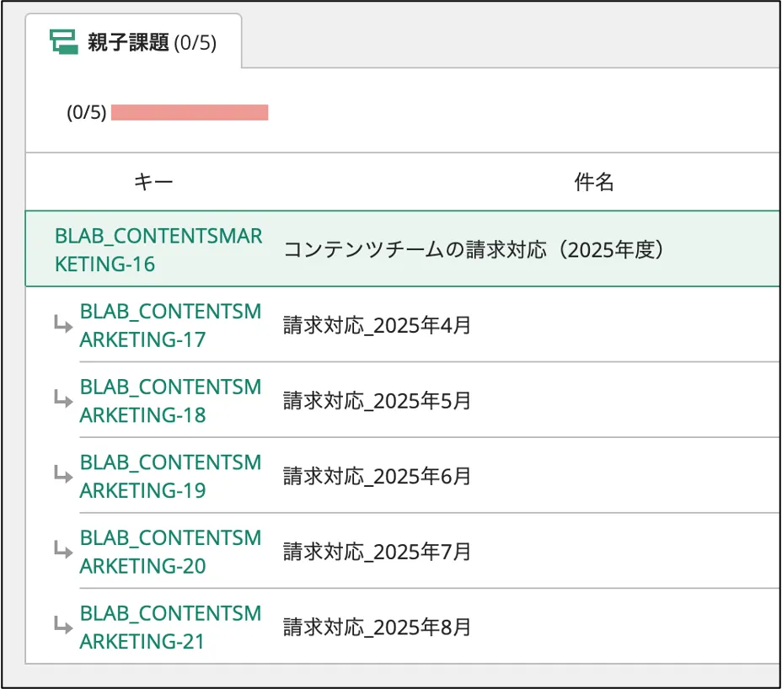The image size is (782, 689).
Task: Click child arrow icon beside CONTENTSMARKETING-20
Action: (x=63, y=550)
